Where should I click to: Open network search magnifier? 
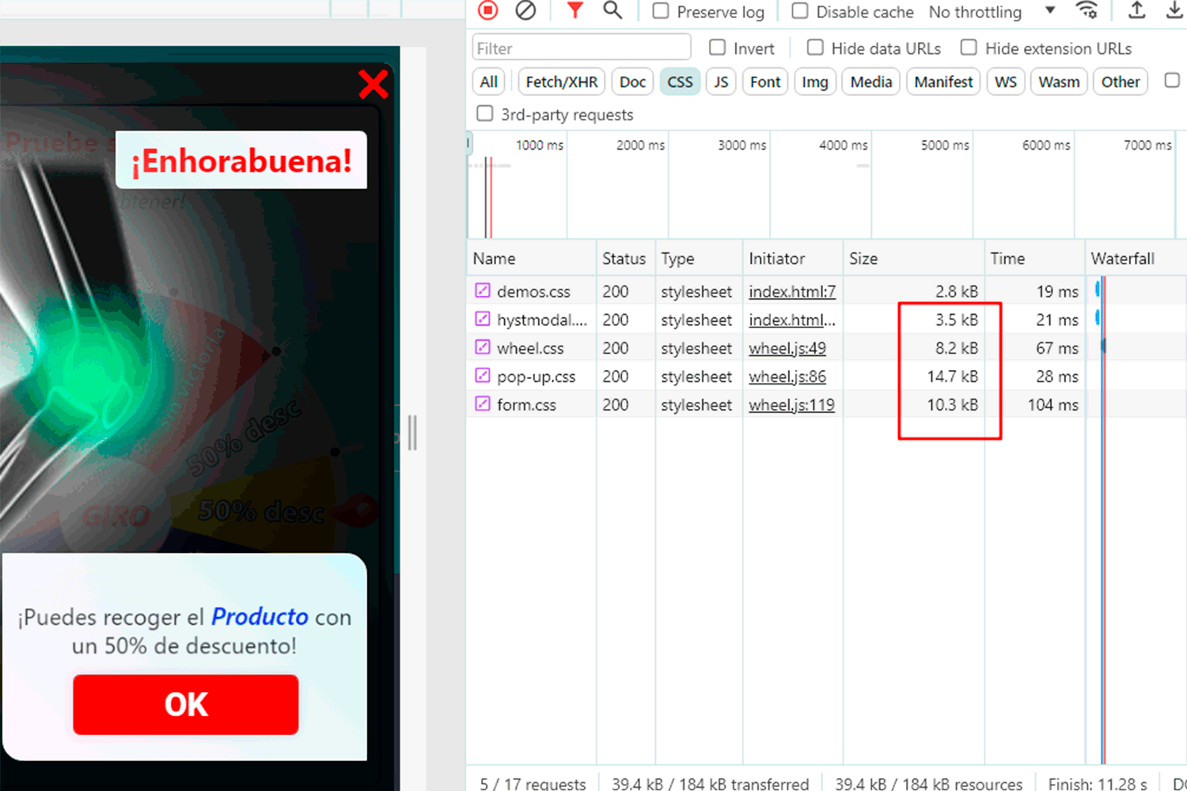point(612,10)
